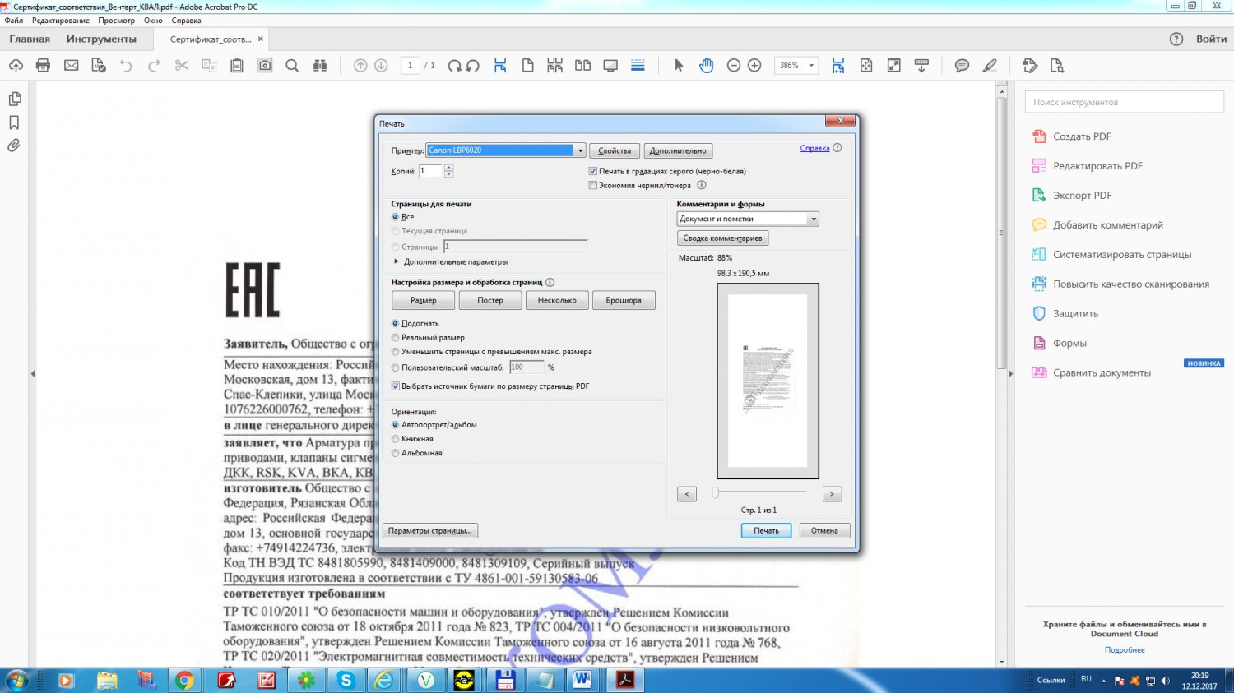Viewport: 1234px width, 693px height.
Task: Click the zoom in plus icon
Action: tap(754, 66)
